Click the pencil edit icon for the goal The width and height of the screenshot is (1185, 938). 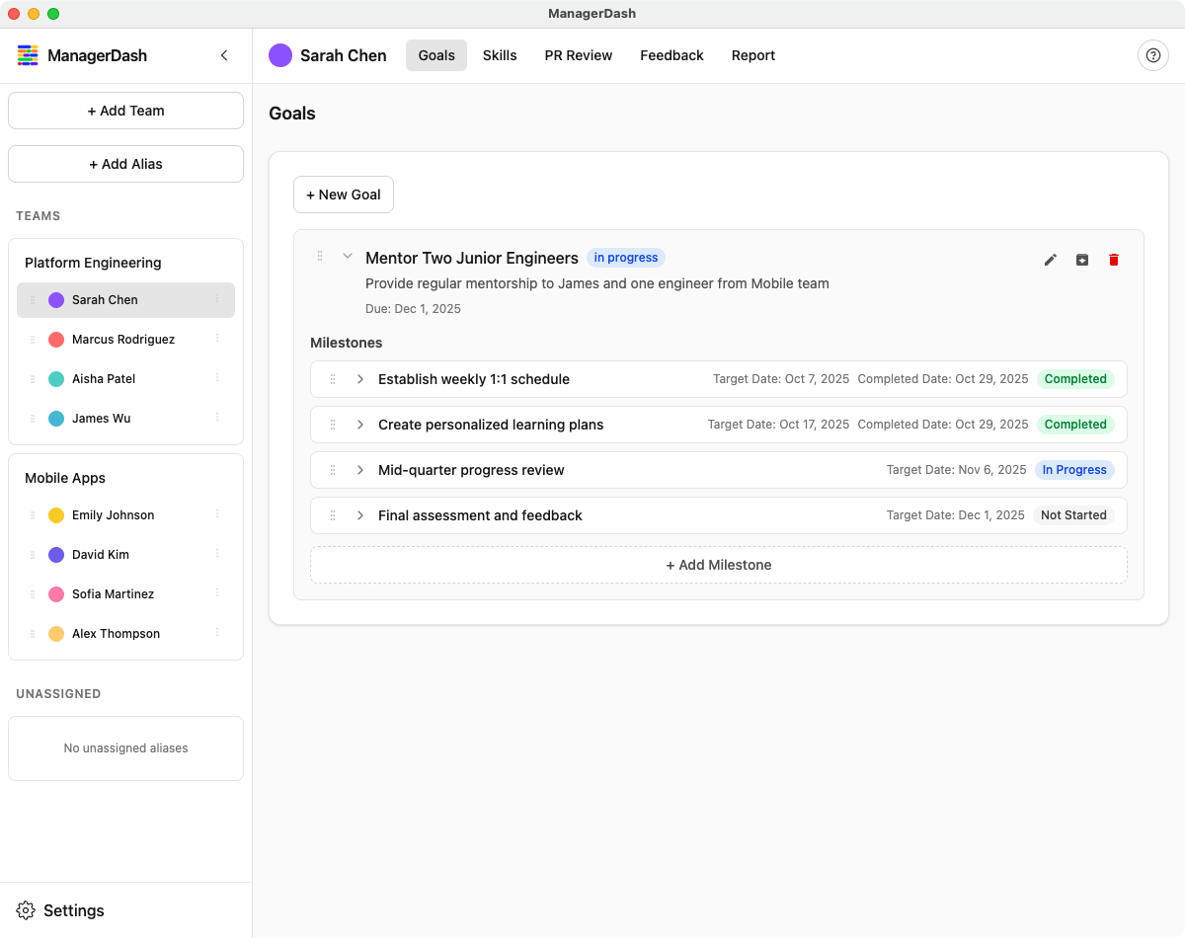tap(1051, 260)
